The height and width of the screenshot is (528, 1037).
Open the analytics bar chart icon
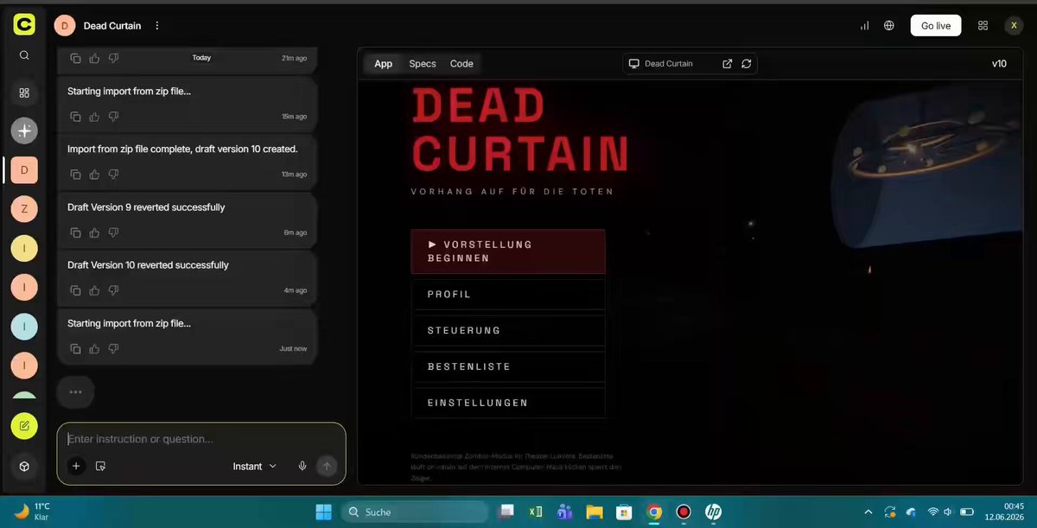[x=864, y=26]
